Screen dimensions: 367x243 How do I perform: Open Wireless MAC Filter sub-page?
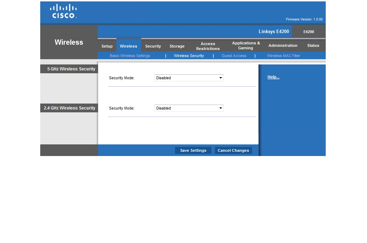(x=283, y=56)
